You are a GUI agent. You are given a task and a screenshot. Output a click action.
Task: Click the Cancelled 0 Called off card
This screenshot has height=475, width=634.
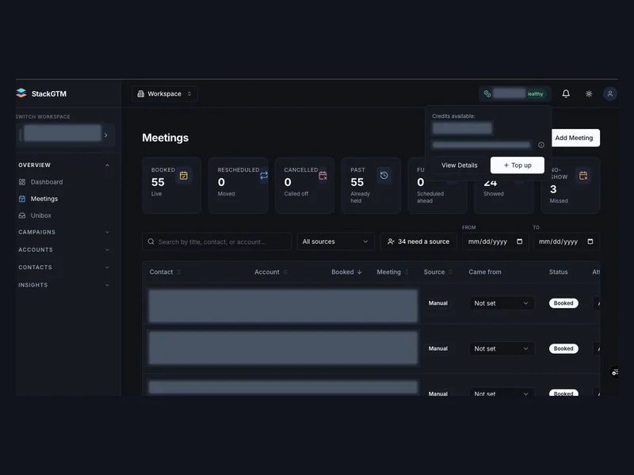(304, 185)
